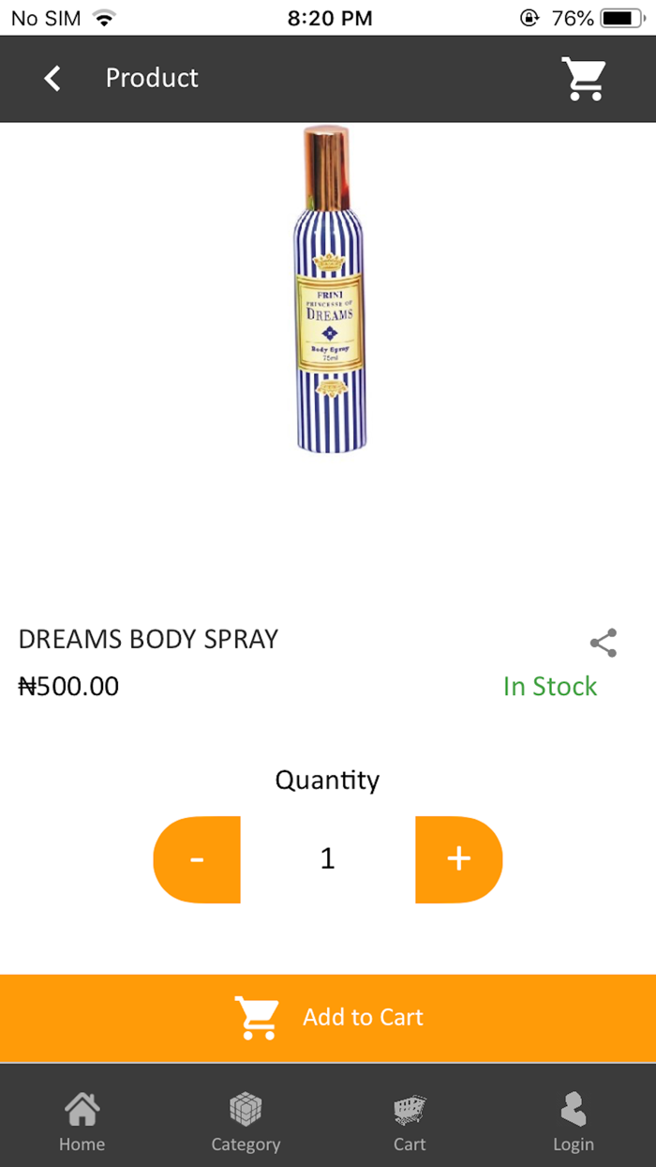Tap cart icon inside Add to Cart bar

tap(256, 1018)
